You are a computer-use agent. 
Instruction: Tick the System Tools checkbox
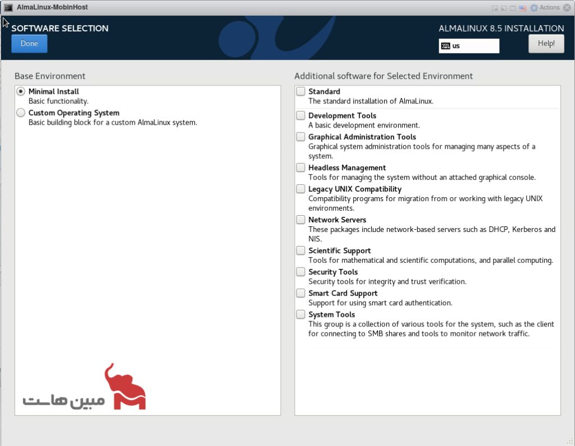click(x=301, y=314)
